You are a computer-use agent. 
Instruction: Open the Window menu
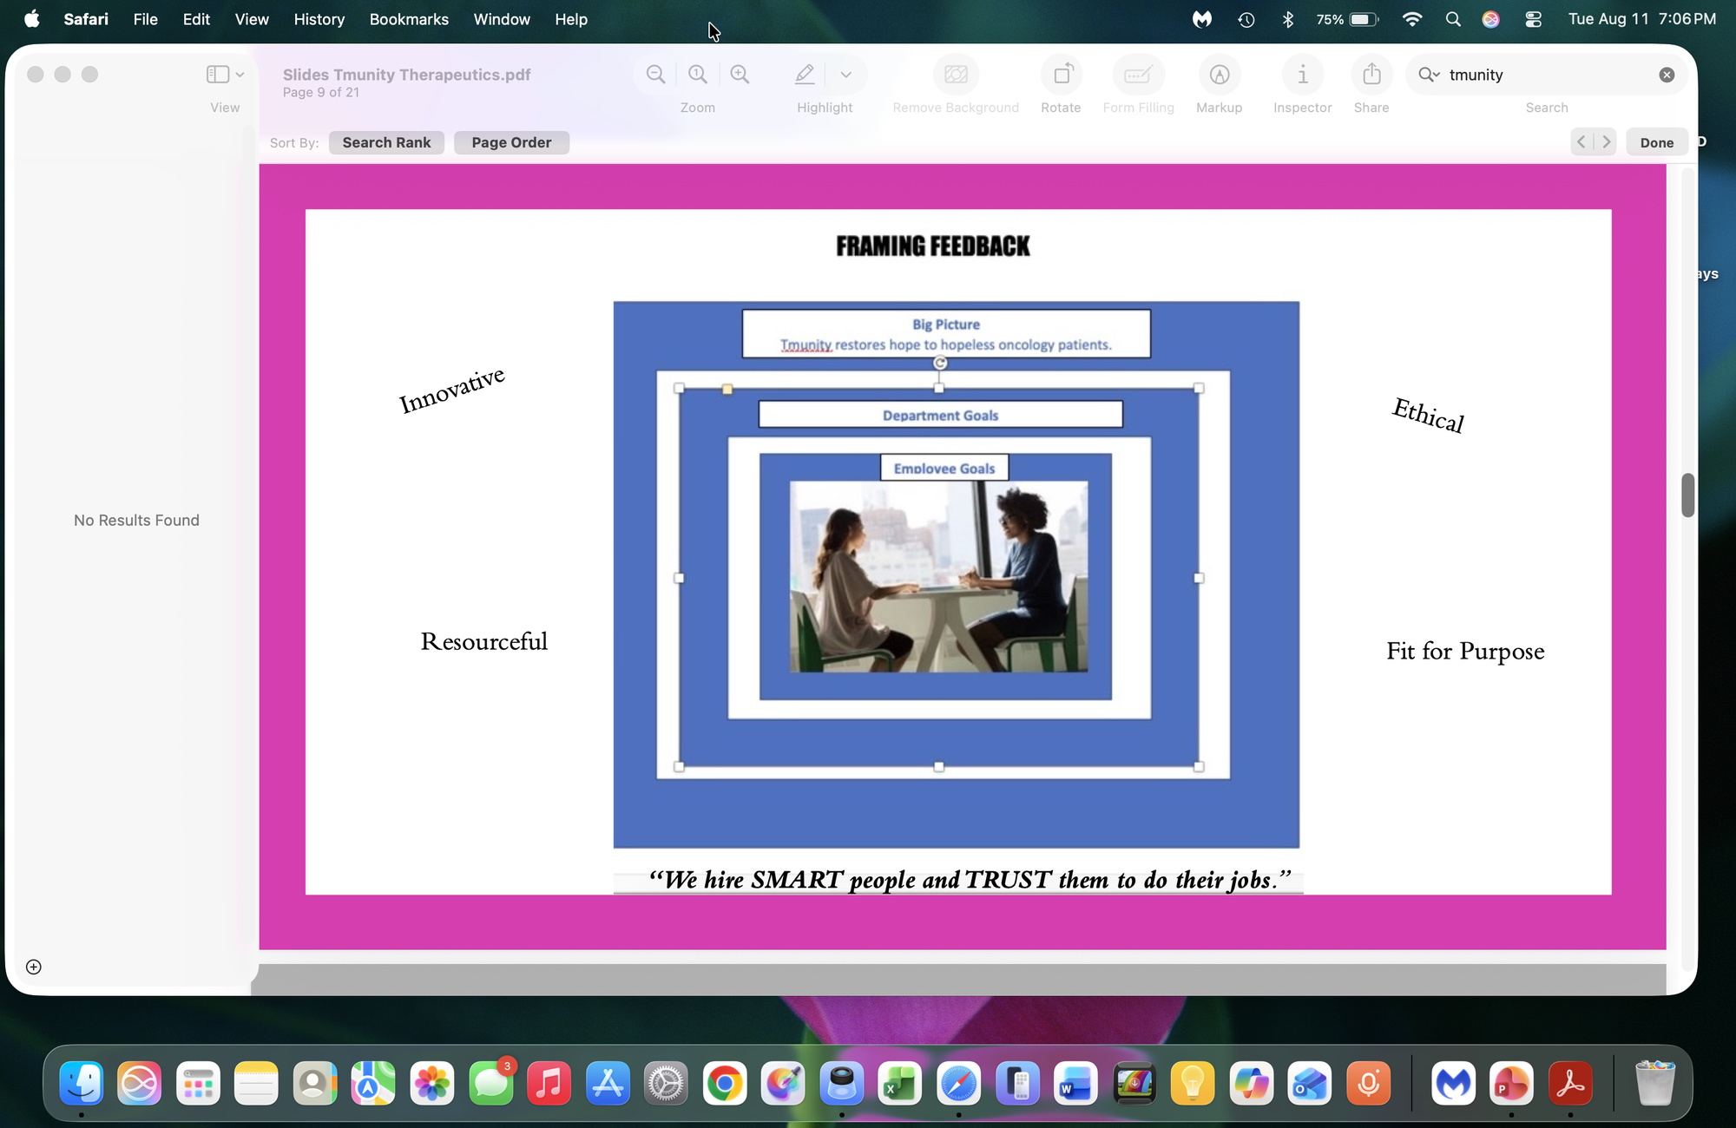pos(502,19)
